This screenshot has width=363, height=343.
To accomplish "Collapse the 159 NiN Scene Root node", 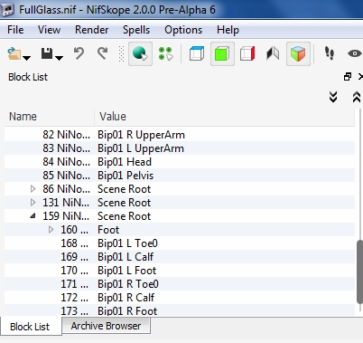I will [33, 215].
